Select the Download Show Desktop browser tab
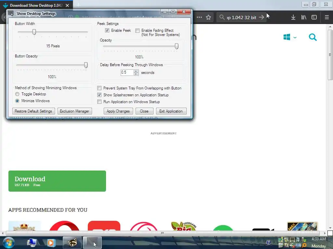Viewport: 333px width, 249px height. pos(36,5)
